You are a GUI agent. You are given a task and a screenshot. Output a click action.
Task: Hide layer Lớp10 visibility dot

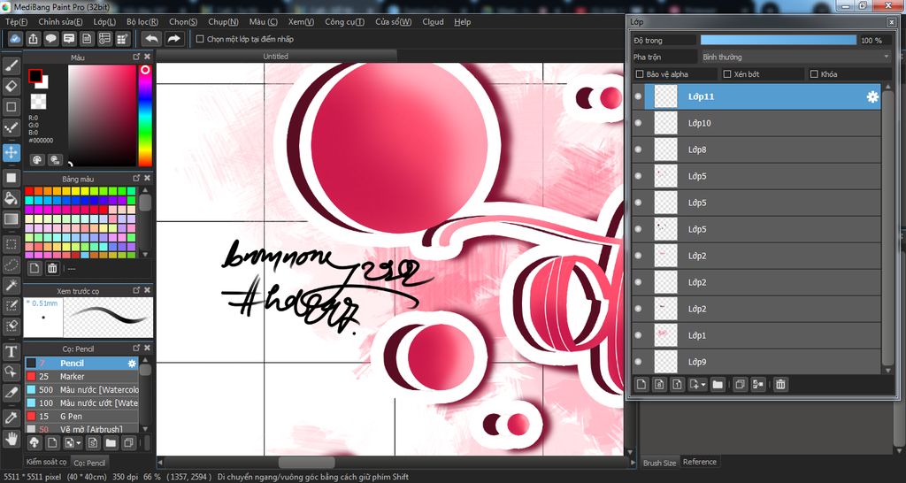tap(638, 123)
